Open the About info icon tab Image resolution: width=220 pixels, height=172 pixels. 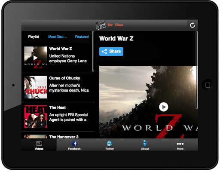click(x=145, y=143)
